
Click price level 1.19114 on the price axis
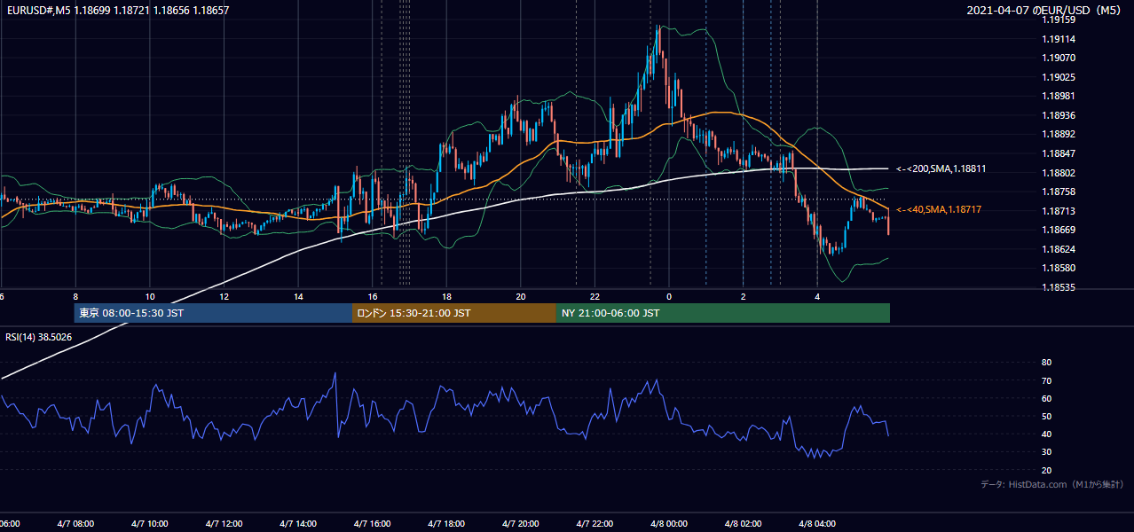(1058, 39)
